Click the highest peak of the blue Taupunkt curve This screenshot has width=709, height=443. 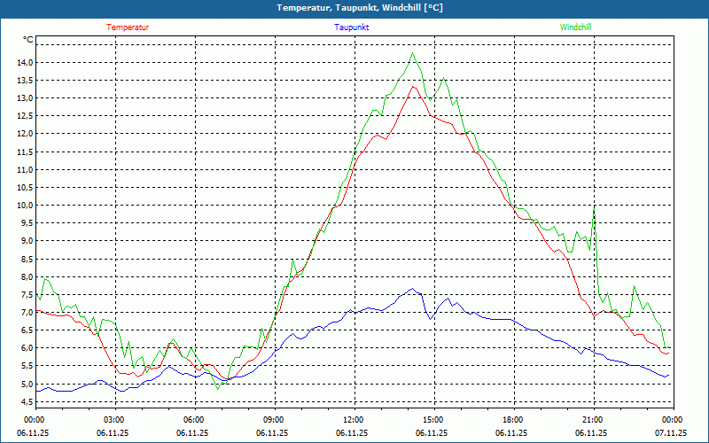pos(411,289)
